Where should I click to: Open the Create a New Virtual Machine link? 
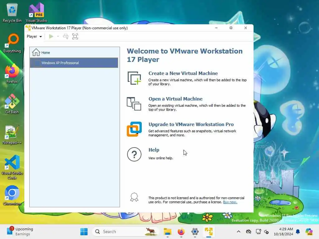pyautogui.click(x=183, y=73)
